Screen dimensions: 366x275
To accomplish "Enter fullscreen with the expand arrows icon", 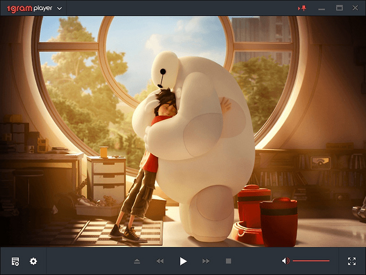I will point(352,261).
